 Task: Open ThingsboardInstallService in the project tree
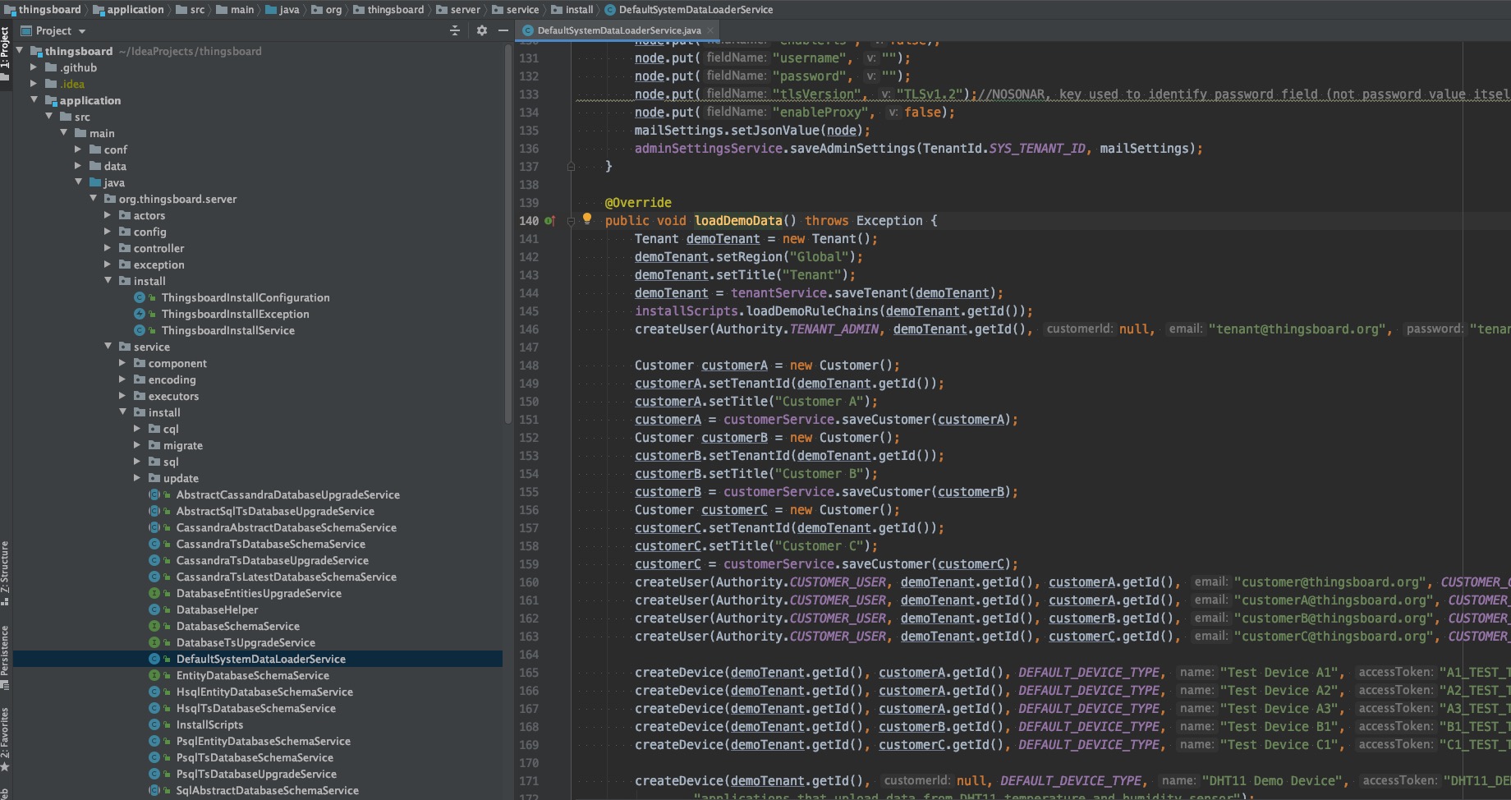point(227,330)
